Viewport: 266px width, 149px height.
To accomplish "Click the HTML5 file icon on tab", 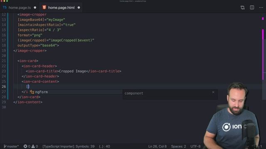I will pos(44,7).
